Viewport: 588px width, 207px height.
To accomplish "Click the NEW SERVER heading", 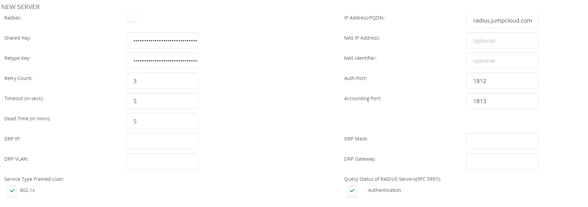I will coord(21,7).
